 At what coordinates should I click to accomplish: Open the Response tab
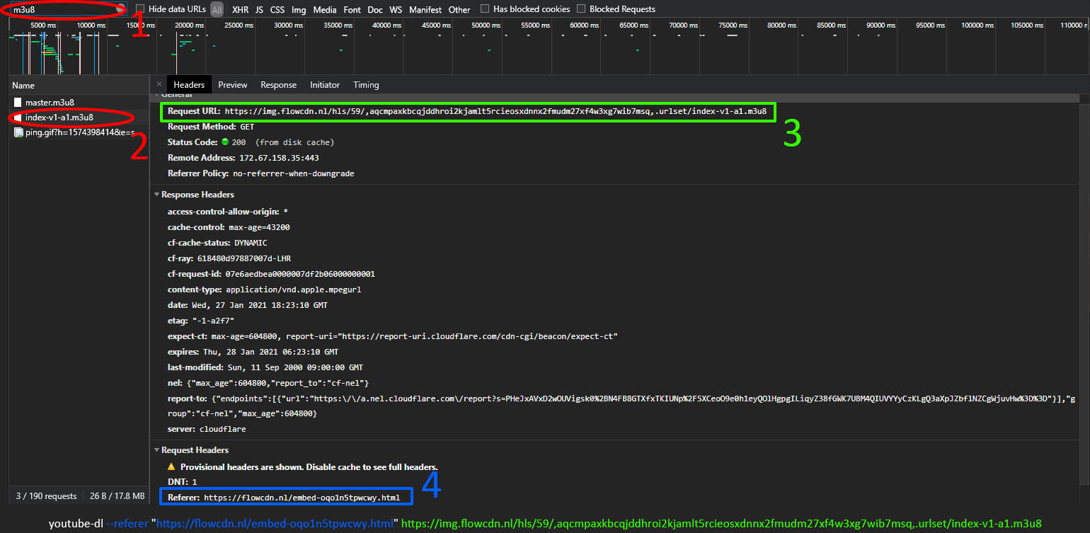tap(279, 85)
